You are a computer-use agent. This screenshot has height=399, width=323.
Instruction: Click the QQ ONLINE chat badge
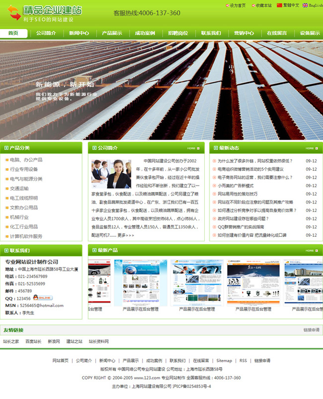tap(43, 298)
